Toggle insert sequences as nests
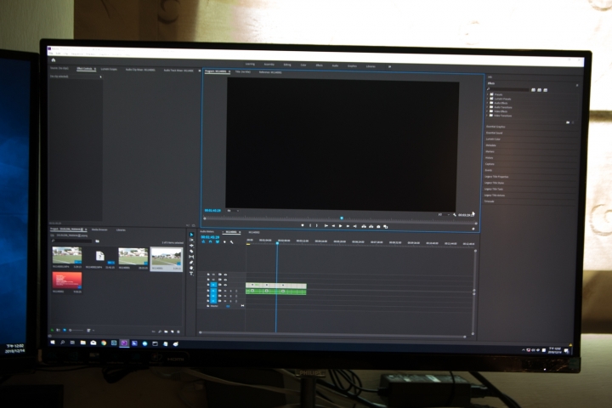Image resolution: width=612 pixels, height=408 pixels. click(203, 242)
